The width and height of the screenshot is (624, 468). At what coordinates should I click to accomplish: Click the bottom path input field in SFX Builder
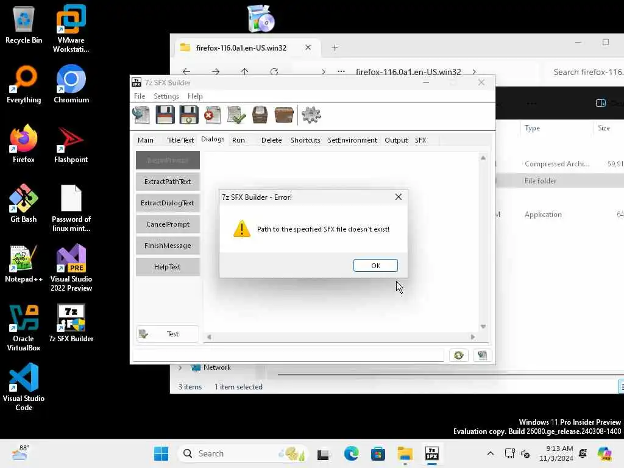288,355
